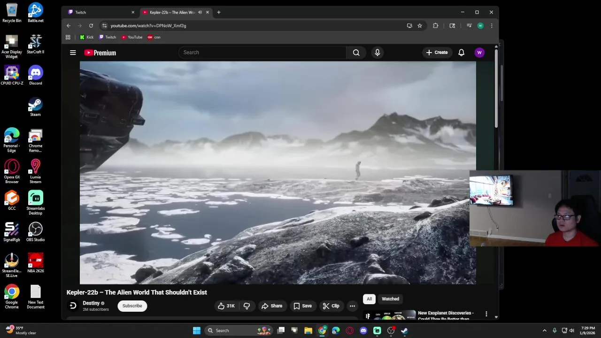Start voice search with the microphone icon
Screen dimensions: 601x338
point(377,53)
